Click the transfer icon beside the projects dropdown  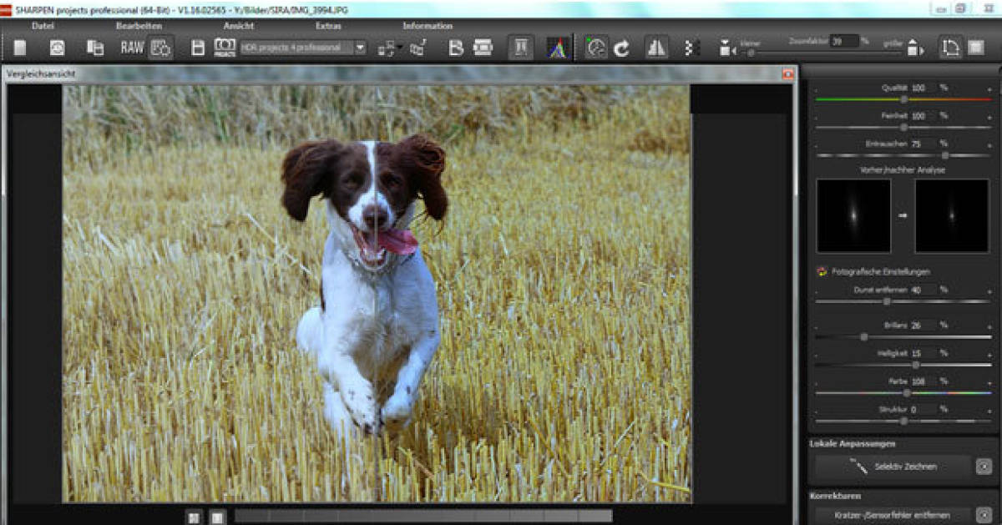387,48
